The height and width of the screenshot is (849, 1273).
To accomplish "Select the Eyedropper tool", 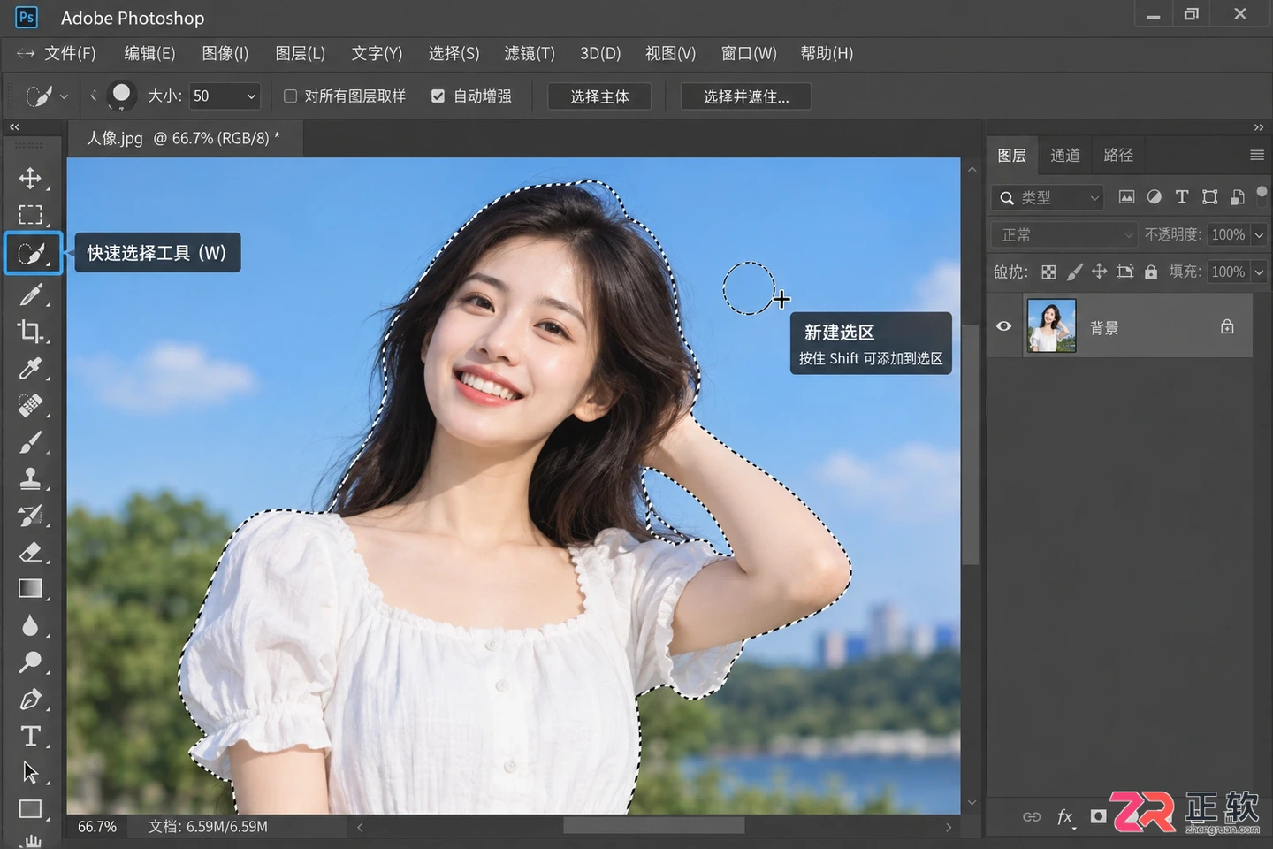I will (30, 368).
